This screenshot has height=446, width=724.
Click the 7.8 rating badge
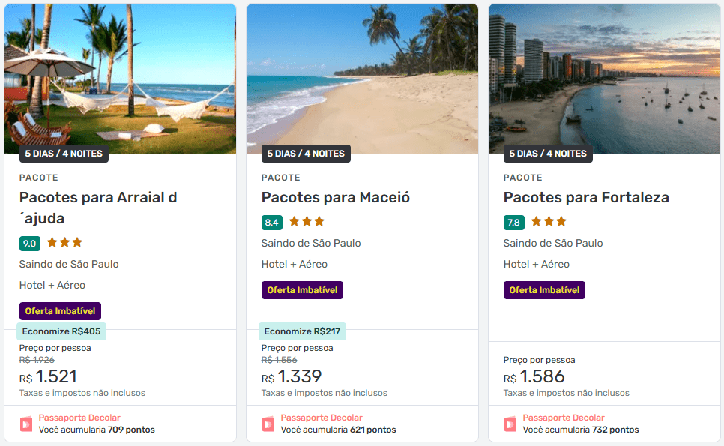coord(514,222)
